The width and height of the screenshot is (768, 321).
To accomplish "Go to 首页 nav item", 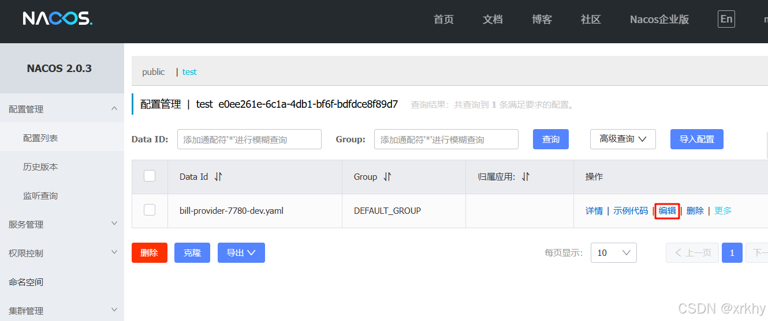I will point(443,20).
